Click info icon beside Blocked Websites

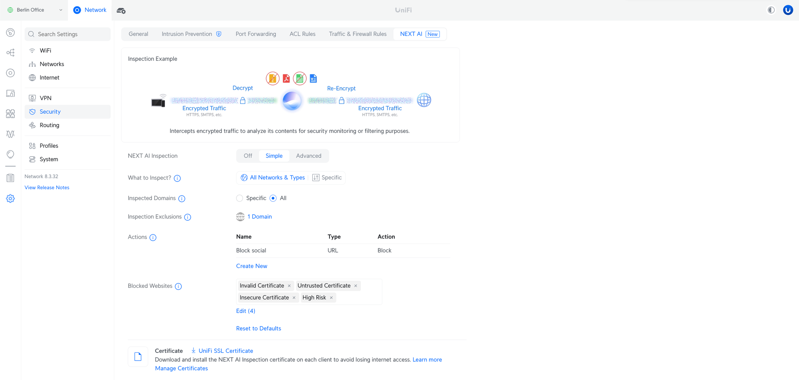pyautogui.click(x=179, y=287)
